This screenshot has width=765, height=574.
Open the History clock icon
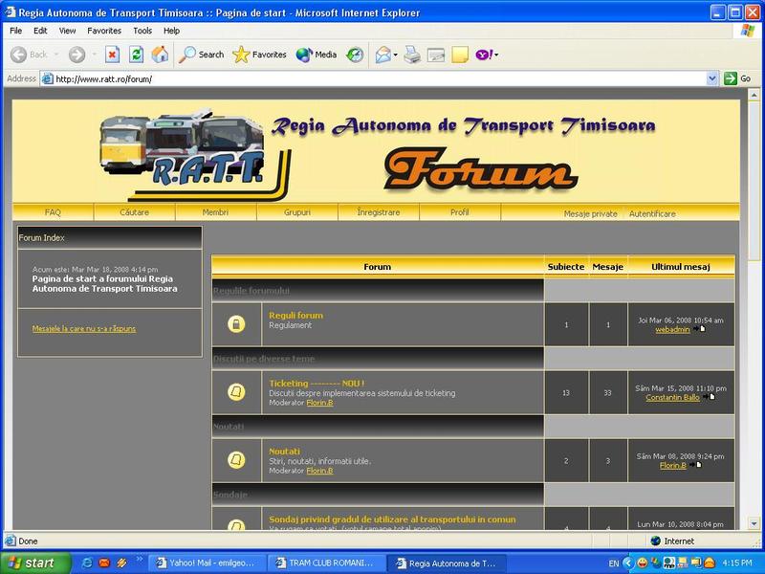point(355,55)
